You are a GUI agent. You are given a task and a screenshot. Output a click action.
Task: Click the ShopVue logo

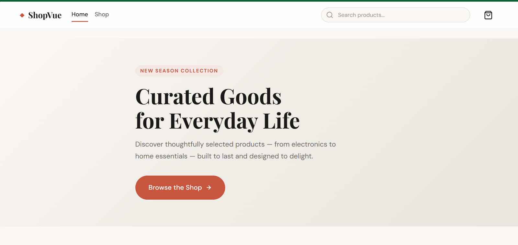40,15
